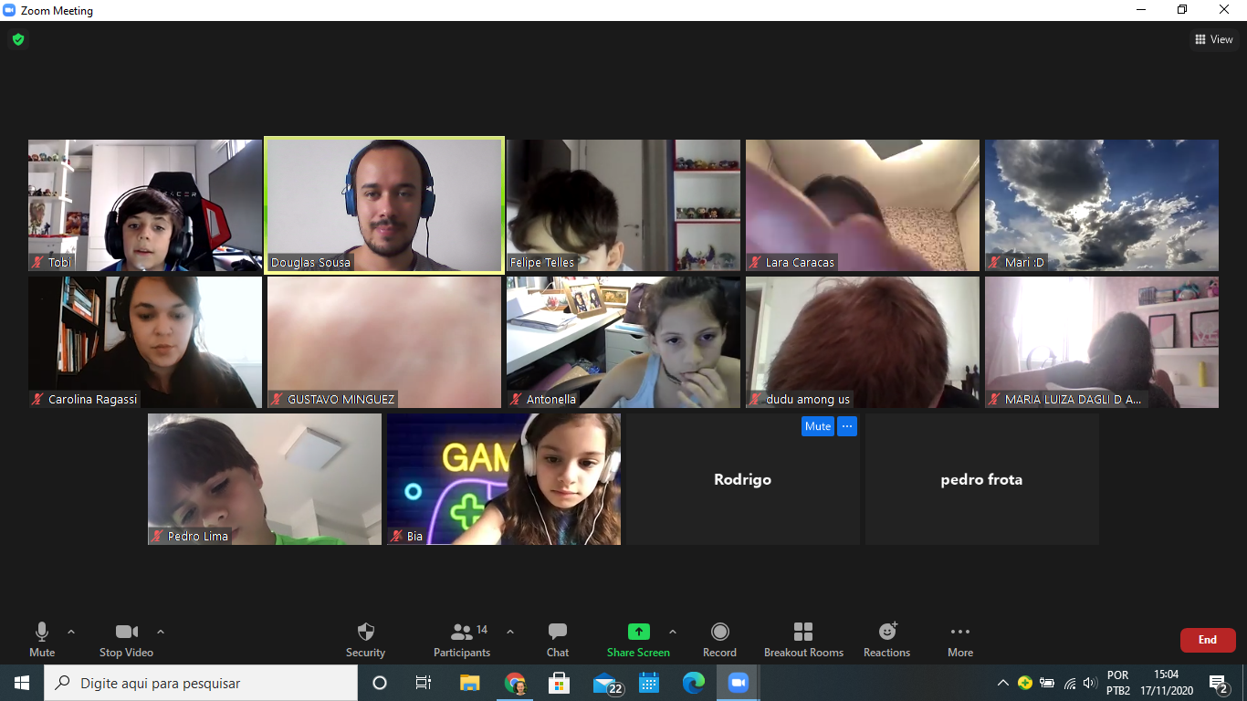Image resolution: width=1247 pixels, height=701 pixels.
Task: Open the Wi-Fi network tray icon
Action: tap(1069, 683)
